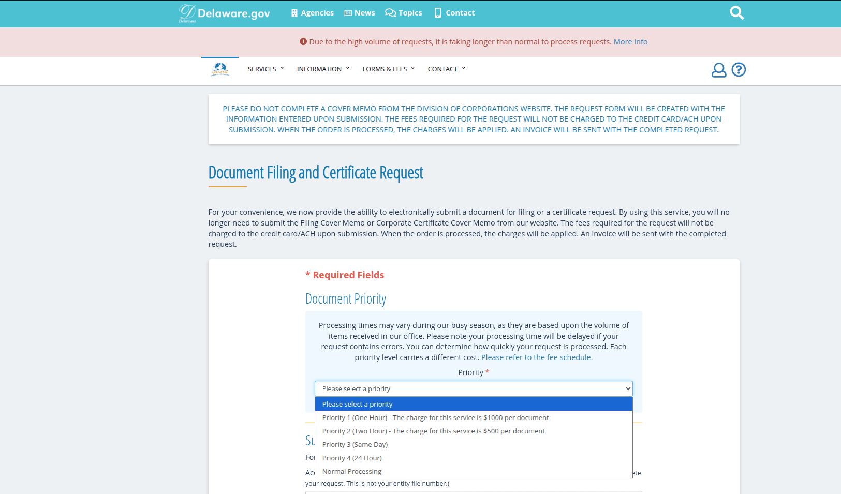Click the More Info link

630,42
